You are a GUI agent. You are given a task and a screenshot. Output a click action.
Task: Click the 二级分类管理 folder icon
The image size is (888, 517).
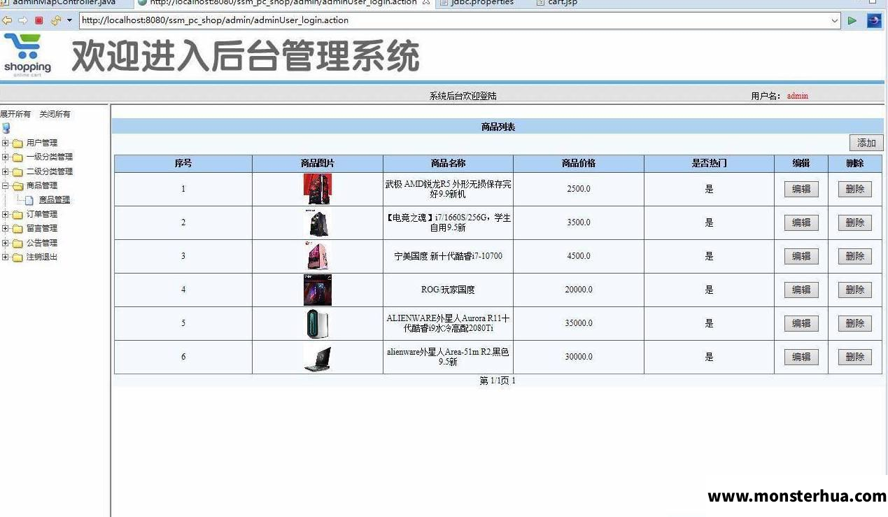point(17,172)
